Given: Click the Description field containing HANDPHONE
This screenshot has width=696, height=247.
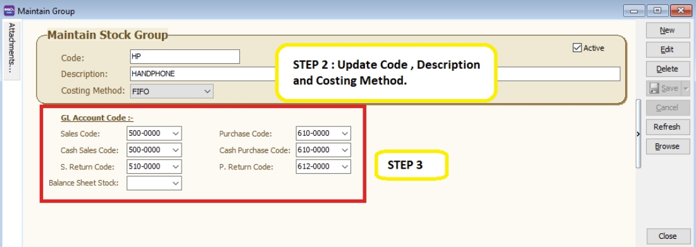Looking at the screenshot, I should (375, 74).
